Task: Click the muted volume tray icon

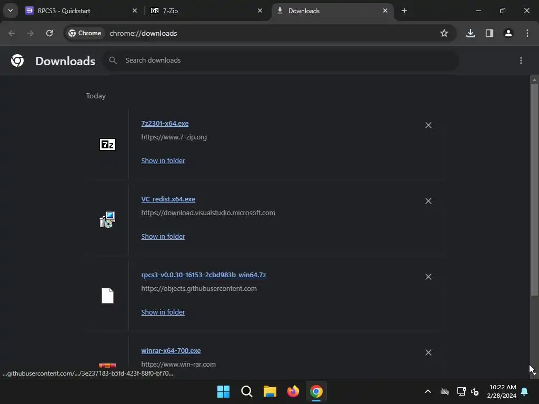Action: [x=475, y=391]
